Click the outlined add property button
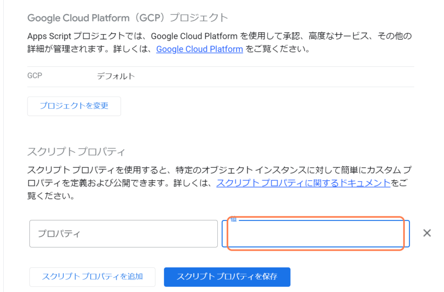 pos(92,277)
